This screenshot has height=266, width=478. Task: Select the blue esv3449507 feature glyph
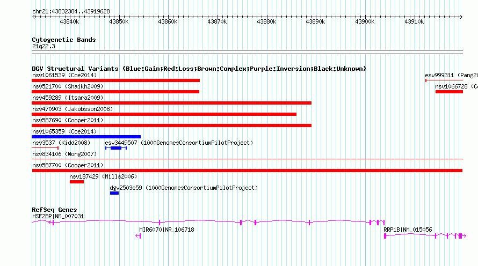click(x=116, y=148)
